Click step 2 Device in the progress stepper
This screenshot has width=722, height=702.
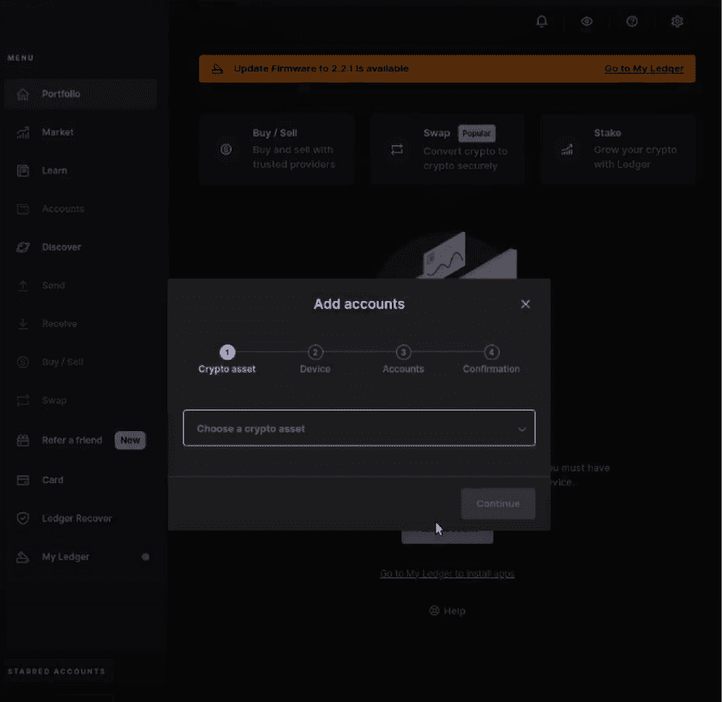pos(315,353)
